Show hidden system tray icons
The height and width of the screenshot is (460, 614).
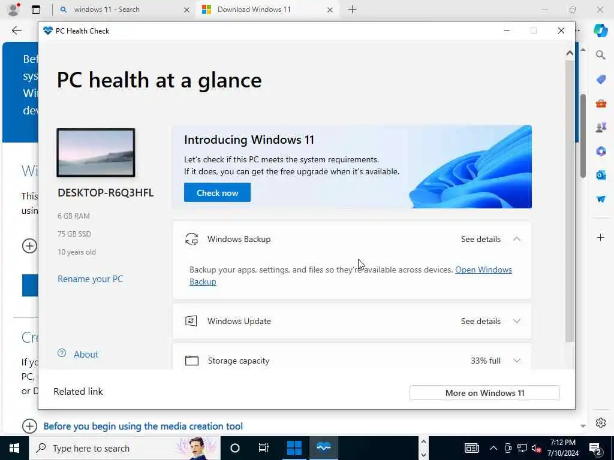[493, 448]
